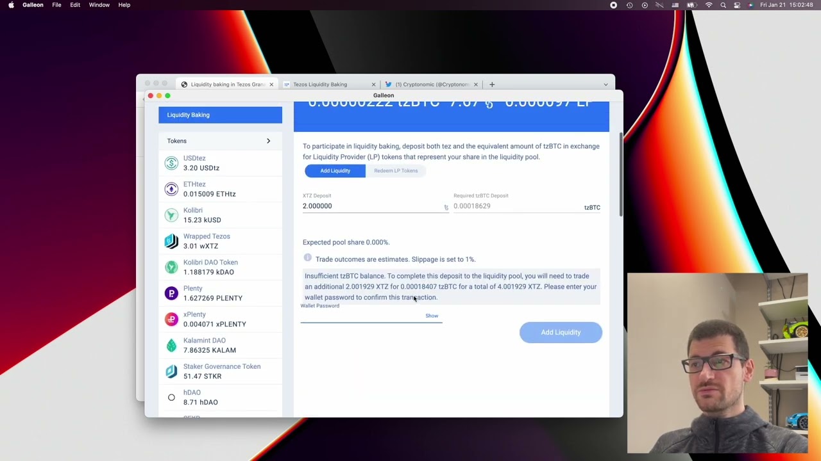Screen dimensions: 821x461
Task: Open a new browser tab with plus
Action: point(492,85)
